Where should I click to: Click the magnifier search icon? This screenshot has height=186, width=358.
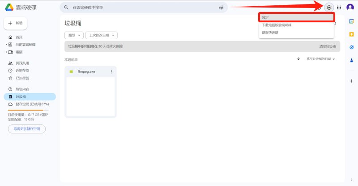66,8
